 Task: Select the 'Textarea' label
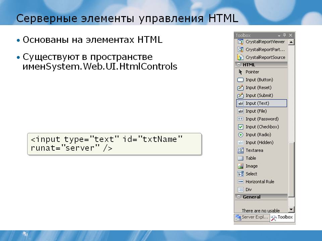pyautogui.click(x=254, y=150)
